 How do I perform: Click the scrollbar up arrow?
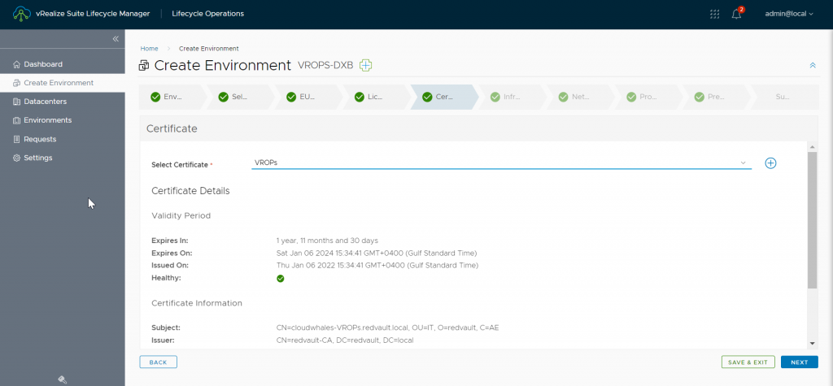coord(812,146)
